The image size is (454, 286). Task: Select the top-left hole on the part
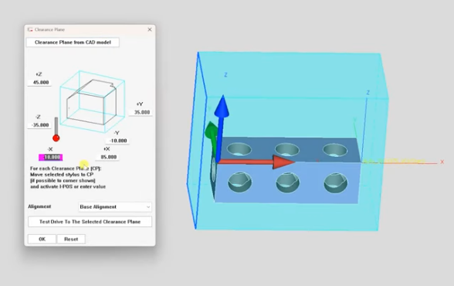click(239, 149)
